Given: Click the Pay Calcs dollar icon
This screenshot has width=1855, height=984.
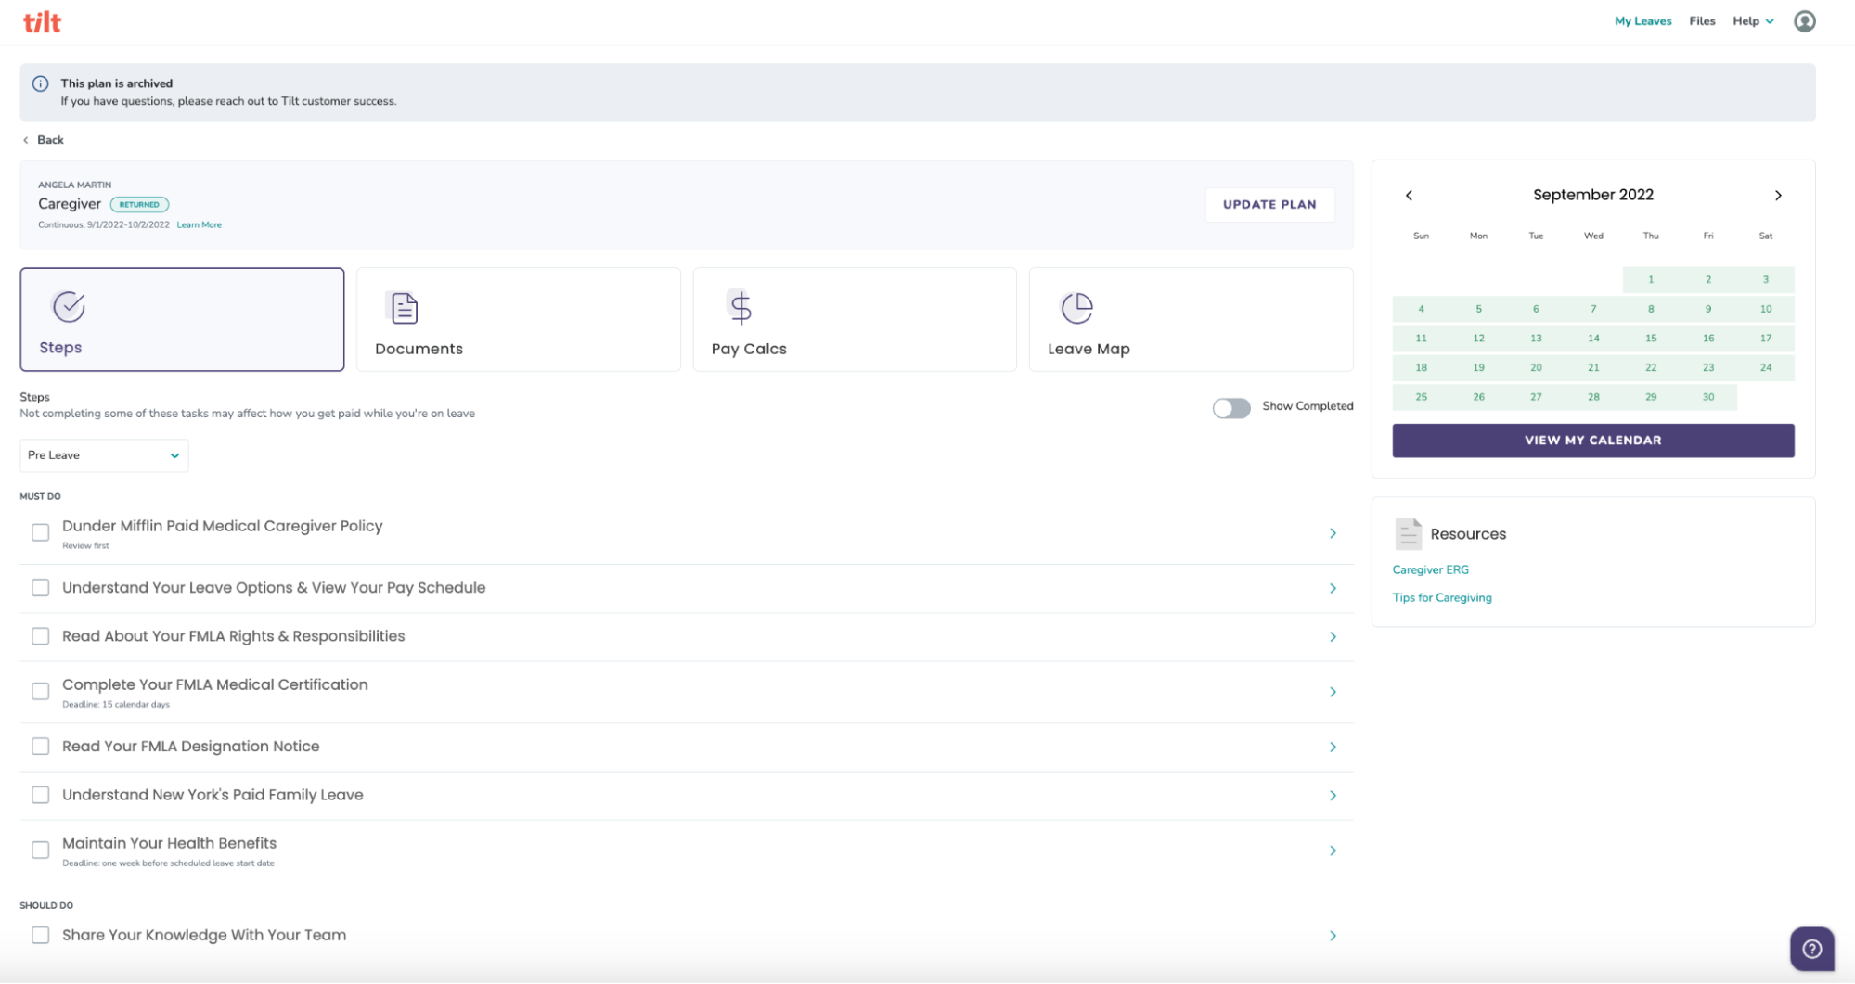Looking at the screenshot, I should point(741,307).
